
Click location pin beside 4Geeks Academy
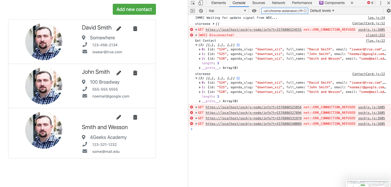point(84,137)
